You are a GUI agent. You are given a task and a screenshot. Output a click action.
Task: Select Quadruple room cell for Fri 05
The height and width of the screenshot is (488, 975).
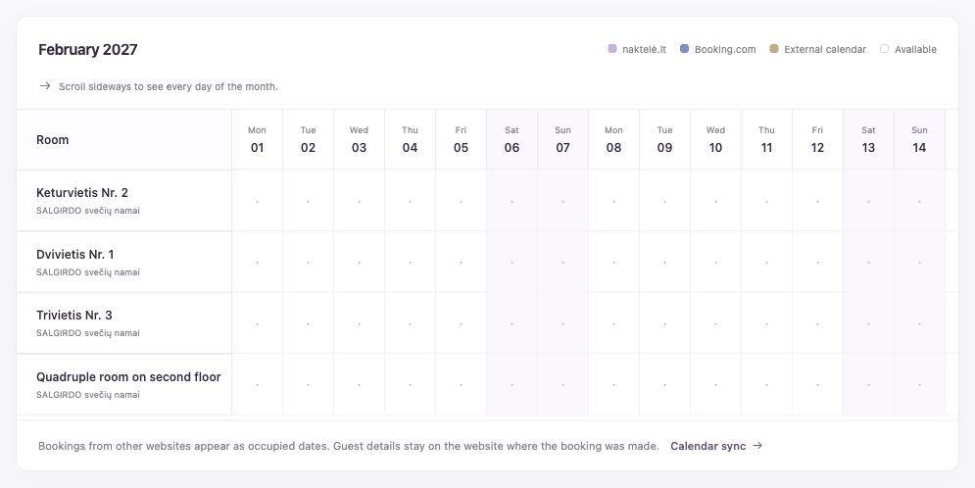(462, 385)
